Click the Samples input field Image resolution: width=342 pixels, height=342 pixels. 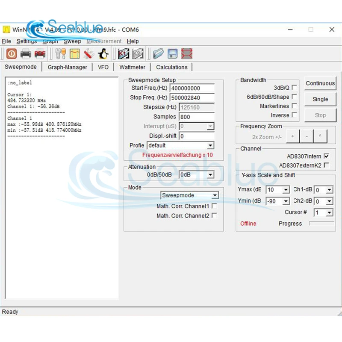[x=197, y=117]
